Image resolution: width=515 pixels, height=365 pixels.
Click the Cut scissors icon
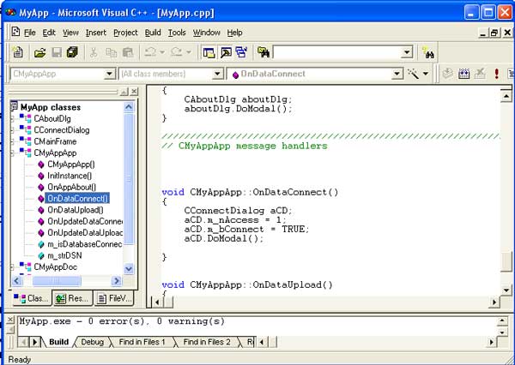pos(94,52)
